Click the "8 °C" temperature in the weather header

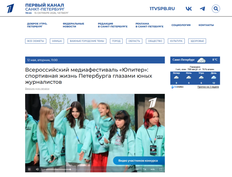pos(215,60)
